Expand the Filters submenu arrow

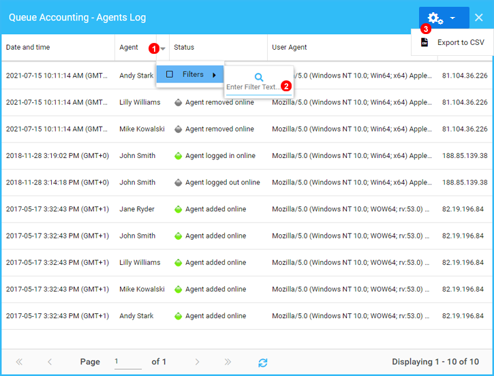coord(215,75)
